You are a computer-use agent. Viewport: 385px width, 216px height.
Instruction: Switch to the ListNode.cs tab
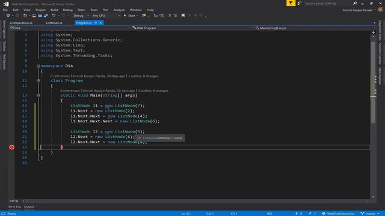tap(54, 23)
